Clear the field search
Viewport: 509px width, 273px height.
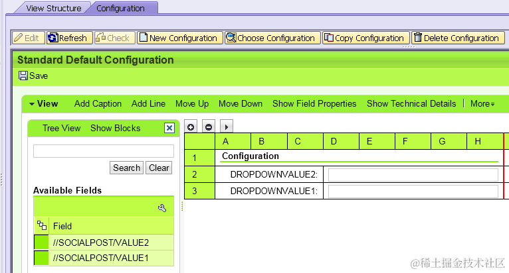[159, 168]
